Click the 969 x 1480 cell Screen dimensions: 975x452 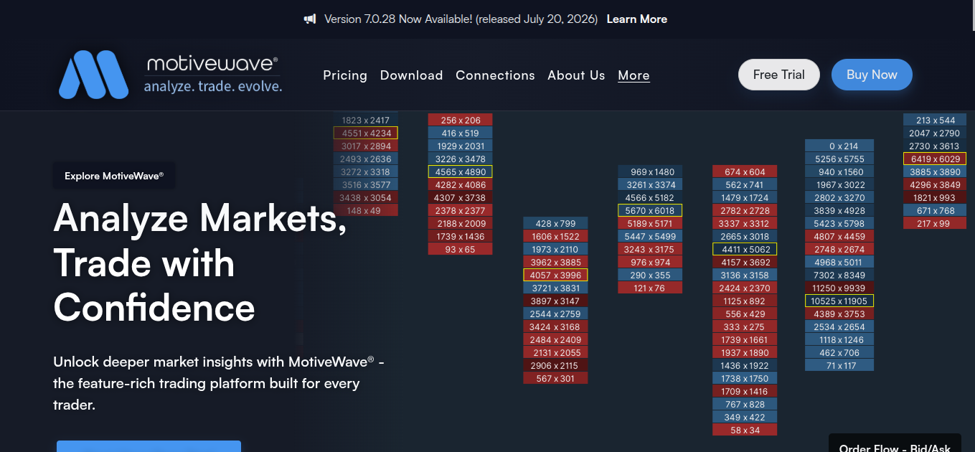[x=650, y=171]
